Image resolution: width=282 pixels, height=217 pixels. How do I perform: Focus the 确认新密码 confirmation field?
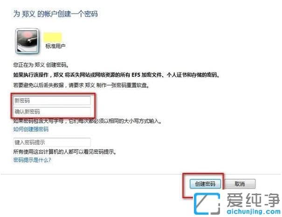[x=52, y=112]
